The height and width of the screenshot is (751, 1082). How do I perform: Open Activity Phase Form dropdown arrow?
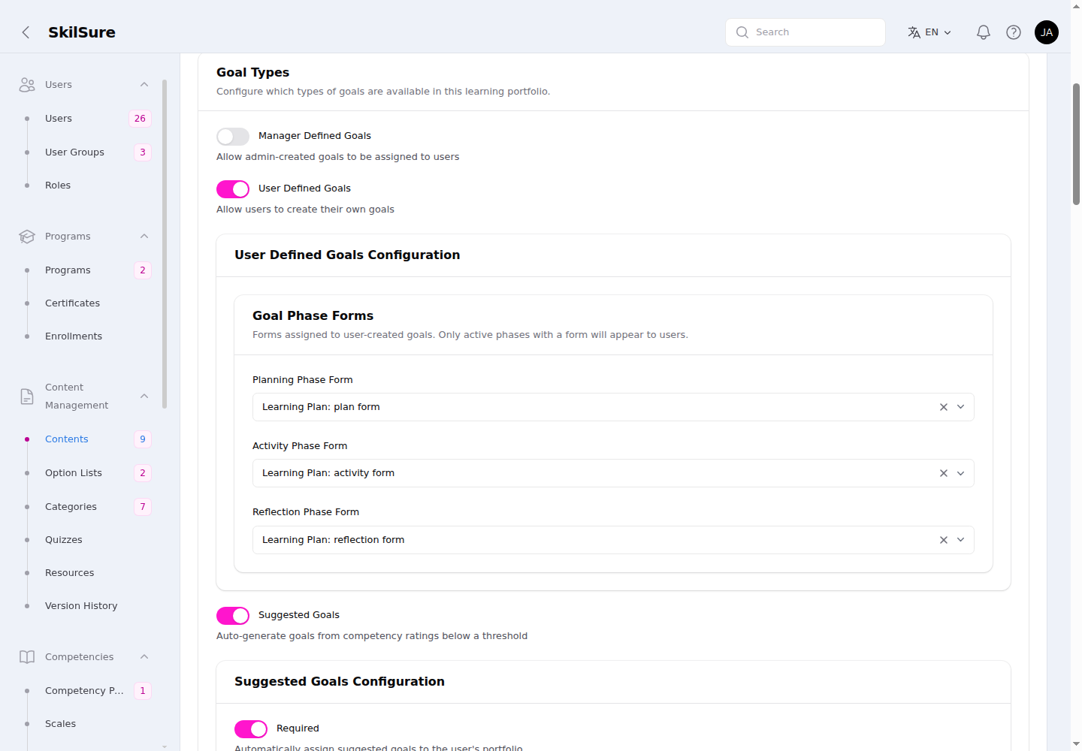(x=960, y=473)
